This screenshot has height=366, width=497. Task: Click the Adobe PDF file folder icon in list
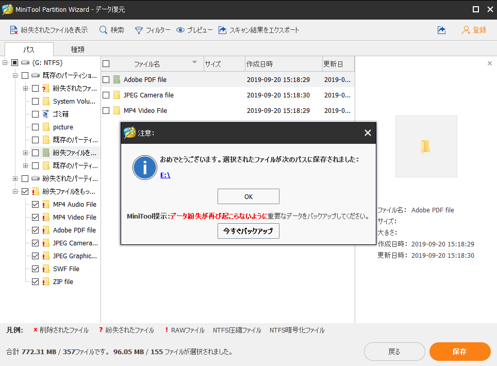pyautogui.click(x=117, y=79)
